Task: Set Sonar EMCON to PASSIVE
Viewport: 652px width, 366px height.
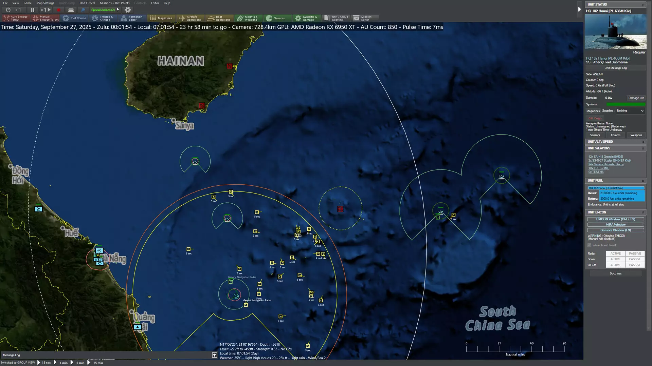Action: pos(635,259)
